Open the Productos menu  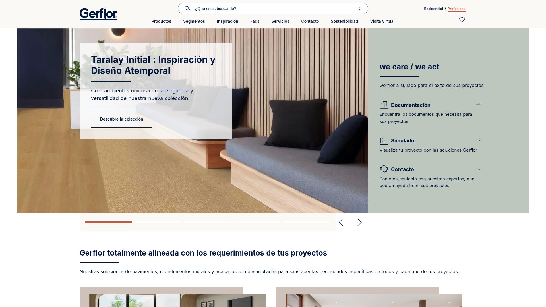click(161, 21)
